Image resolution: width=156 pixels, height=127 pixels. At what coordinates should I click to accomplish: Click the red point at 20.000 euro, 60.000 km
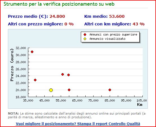69,90
